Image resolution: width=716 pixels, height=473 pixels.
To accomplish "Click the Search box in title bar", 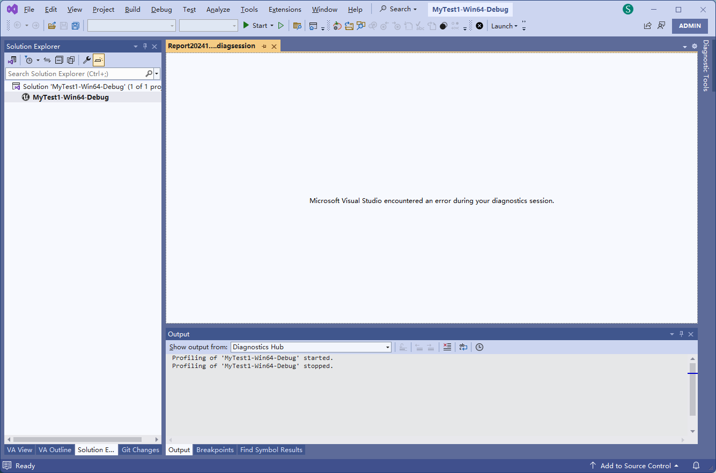I will click(x=398, y=9).
